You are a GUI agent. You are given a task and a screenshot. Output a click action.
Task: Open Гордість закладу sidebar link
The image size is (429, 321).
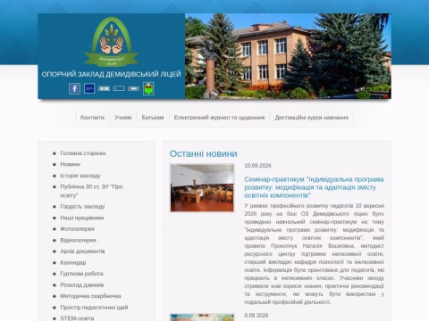82,206
